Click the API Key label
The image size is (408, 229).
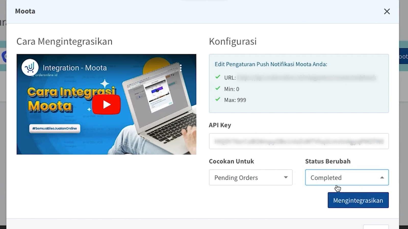[x=220, y=125]
